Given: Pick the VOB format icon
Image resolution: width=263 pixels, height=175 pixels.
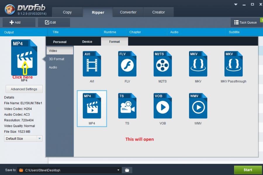Looking at the screenshot, I should 162,106.
